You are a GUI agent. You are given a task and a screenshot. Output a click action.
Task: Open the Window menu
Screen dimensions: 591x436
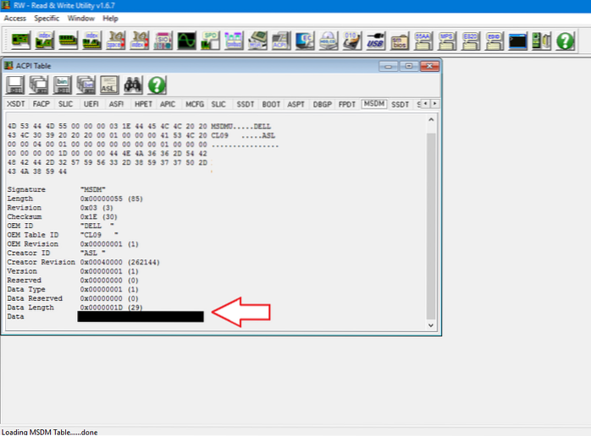click(81, 18)
